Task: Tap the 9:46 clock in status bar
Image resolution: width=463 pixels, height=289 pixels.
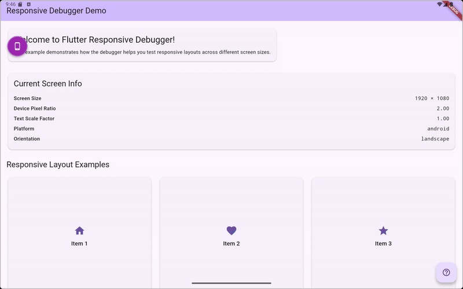Action: click(x=10, y=4)
